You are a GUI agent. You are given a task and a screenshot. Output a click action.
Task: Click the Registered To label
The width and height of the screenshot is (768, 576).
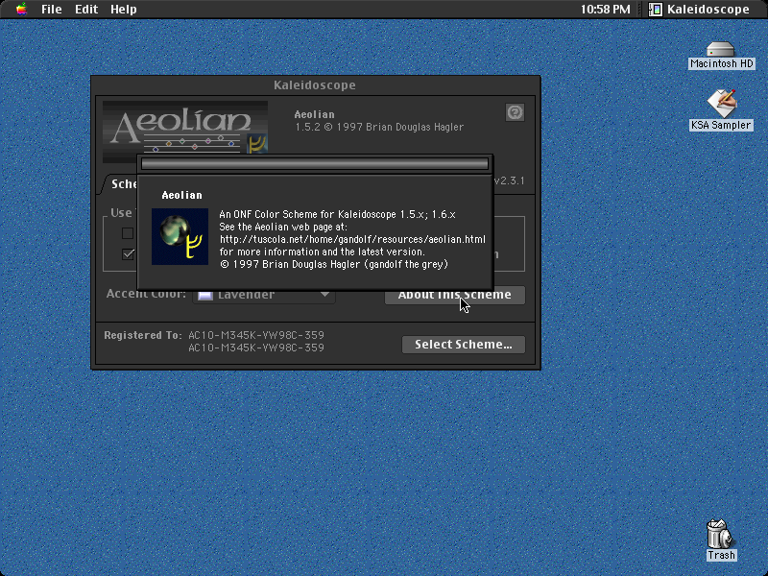point(142,335)
